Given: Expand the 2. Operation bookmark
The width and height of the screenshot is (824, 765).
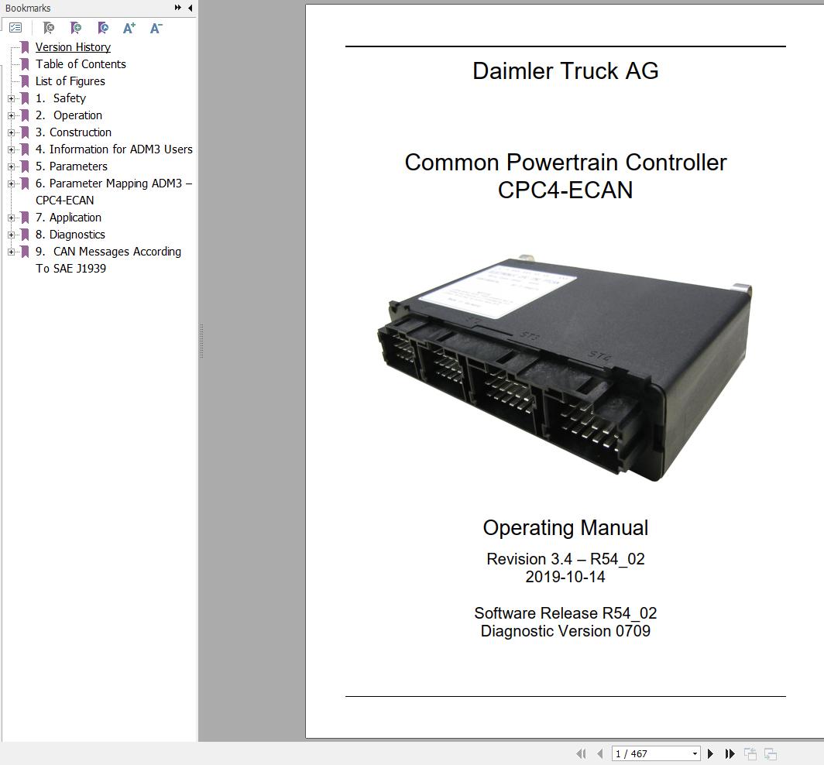Looking at the screenshot, I should click(x=11, y=115).
